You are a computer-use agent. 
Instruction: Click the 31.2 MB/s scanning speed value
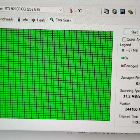[132, 96]
